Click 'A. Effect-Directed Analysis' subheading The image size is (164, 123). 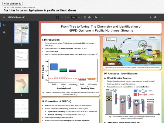118,78
